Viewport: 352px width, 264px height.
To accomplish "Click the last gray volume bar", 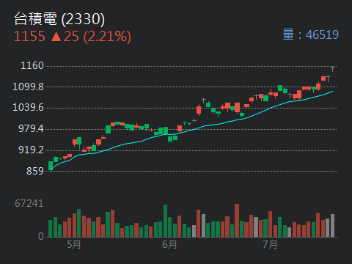I will 332,225.
